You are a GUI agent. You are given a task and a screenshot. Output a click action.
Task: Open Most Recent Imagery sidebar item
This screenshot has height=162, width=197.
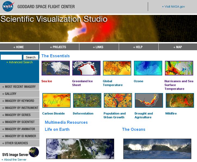20,87
